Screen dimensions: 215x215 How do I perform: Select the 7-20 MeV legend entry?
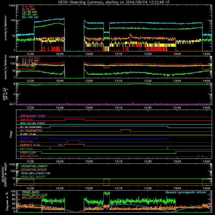coord(29,66)
